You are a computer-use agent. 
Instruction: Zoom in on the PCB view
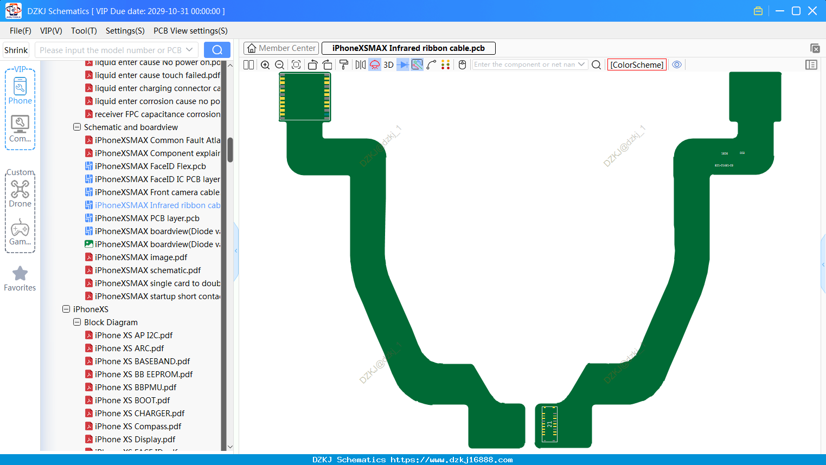coord(265,64)
